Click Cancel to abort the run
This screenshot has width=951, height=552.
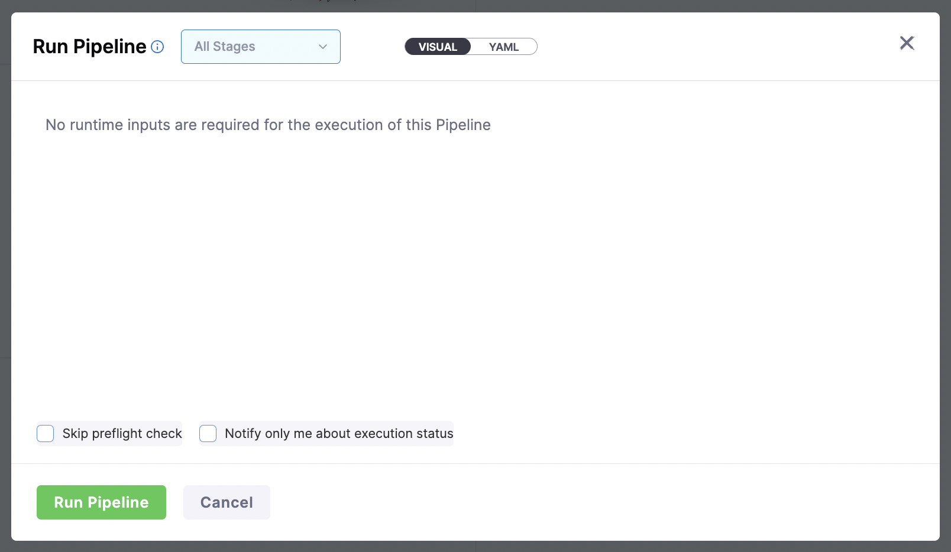[227, 502]
